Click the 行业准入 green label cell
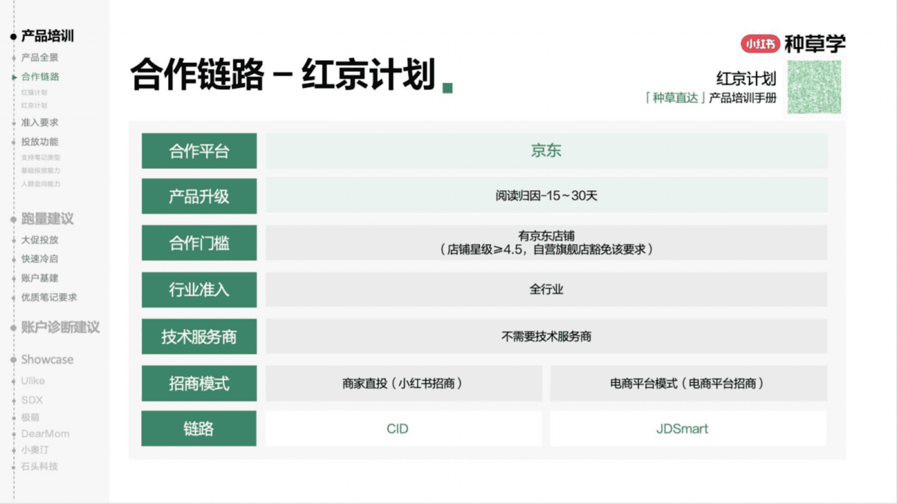 (199, 290)
